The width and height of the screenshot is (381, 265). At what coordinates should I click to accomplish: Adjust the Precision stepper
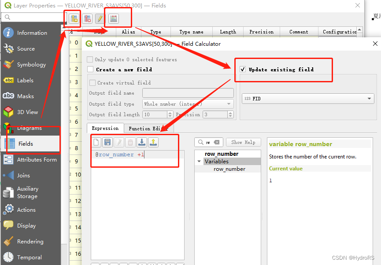pos(231,114)
